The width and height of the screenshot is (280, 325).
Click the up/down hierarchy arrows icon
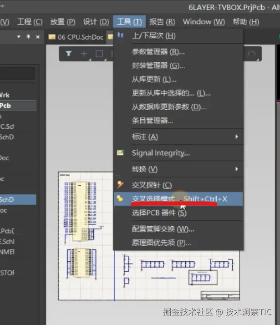click(x=120, y=36)
